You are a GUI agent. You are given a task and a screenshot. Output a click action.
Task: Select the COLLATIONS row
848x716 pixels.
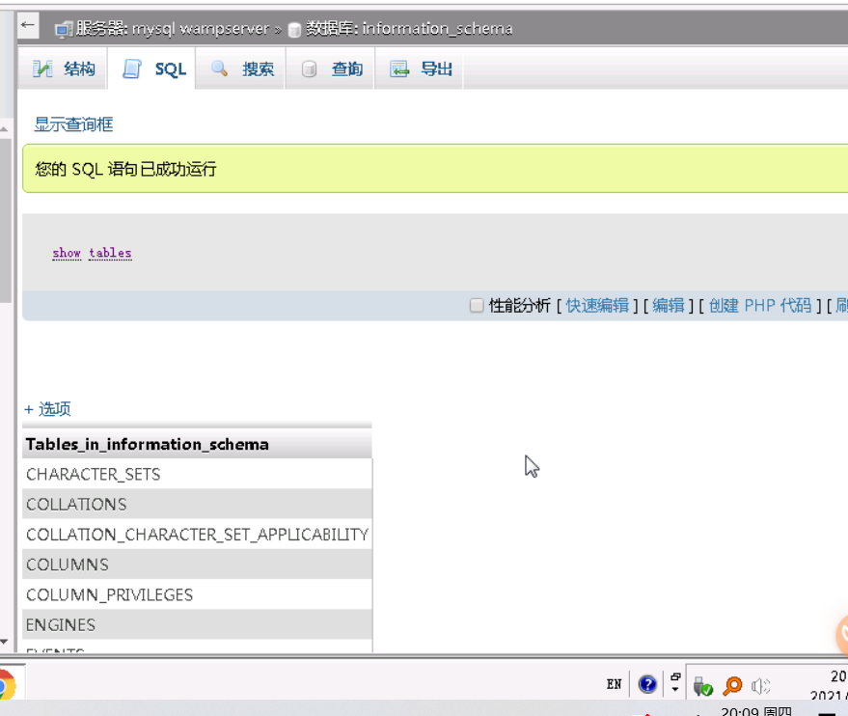click(x=197, y=504)
